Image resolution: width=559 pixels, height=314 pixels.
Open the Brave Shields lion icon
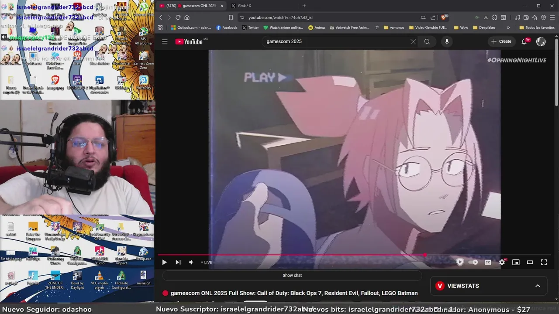click(x=444, y=17)
